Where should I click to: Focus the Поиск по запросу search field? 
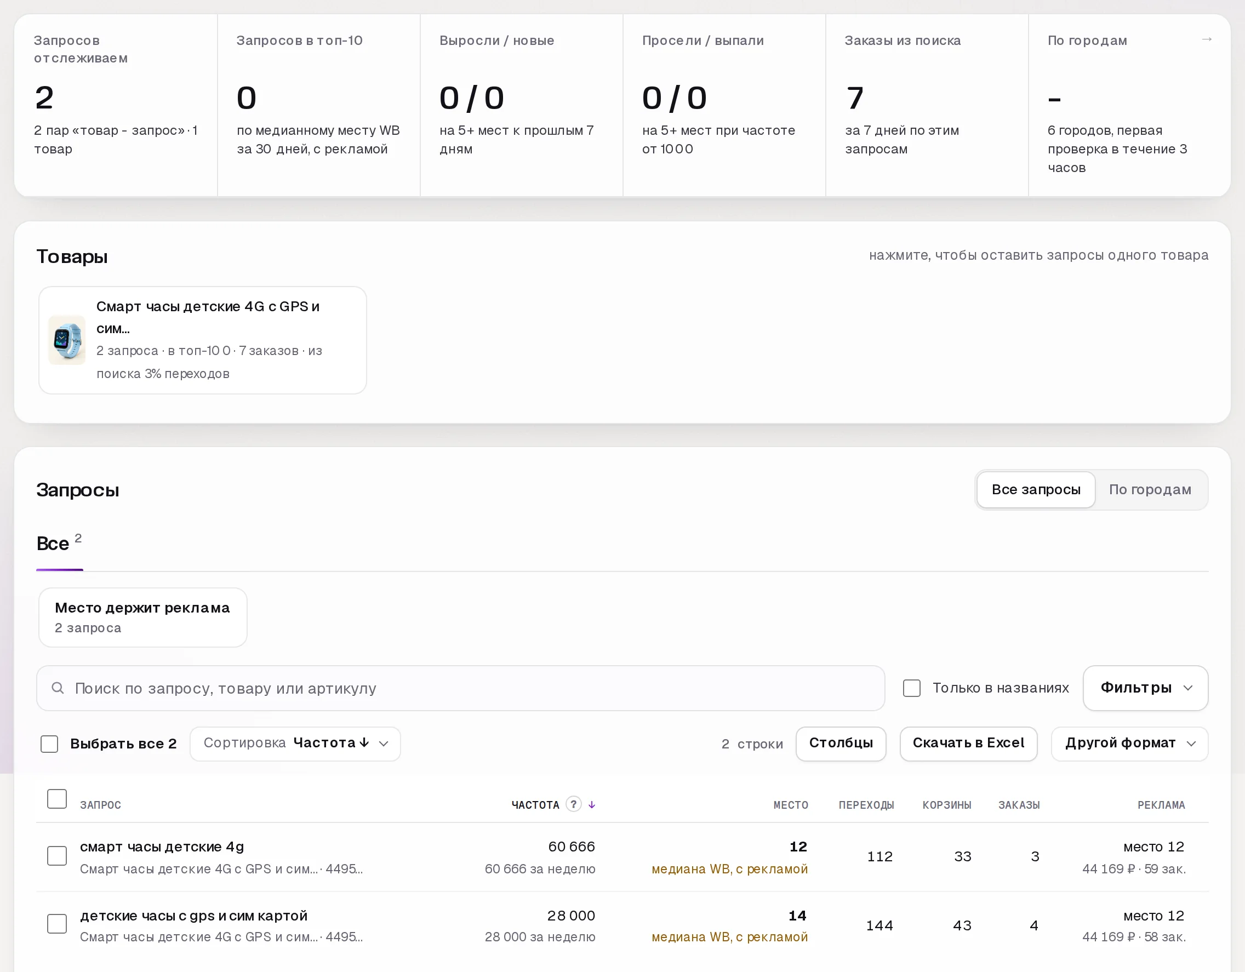coord(461,688)
